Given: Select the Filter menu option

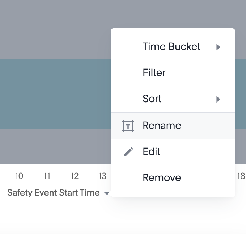Looking at the screenshot, I should pos(154,73).
